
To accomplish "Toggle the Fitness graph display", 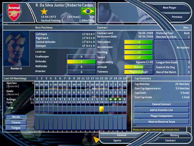I will point(16,123).
